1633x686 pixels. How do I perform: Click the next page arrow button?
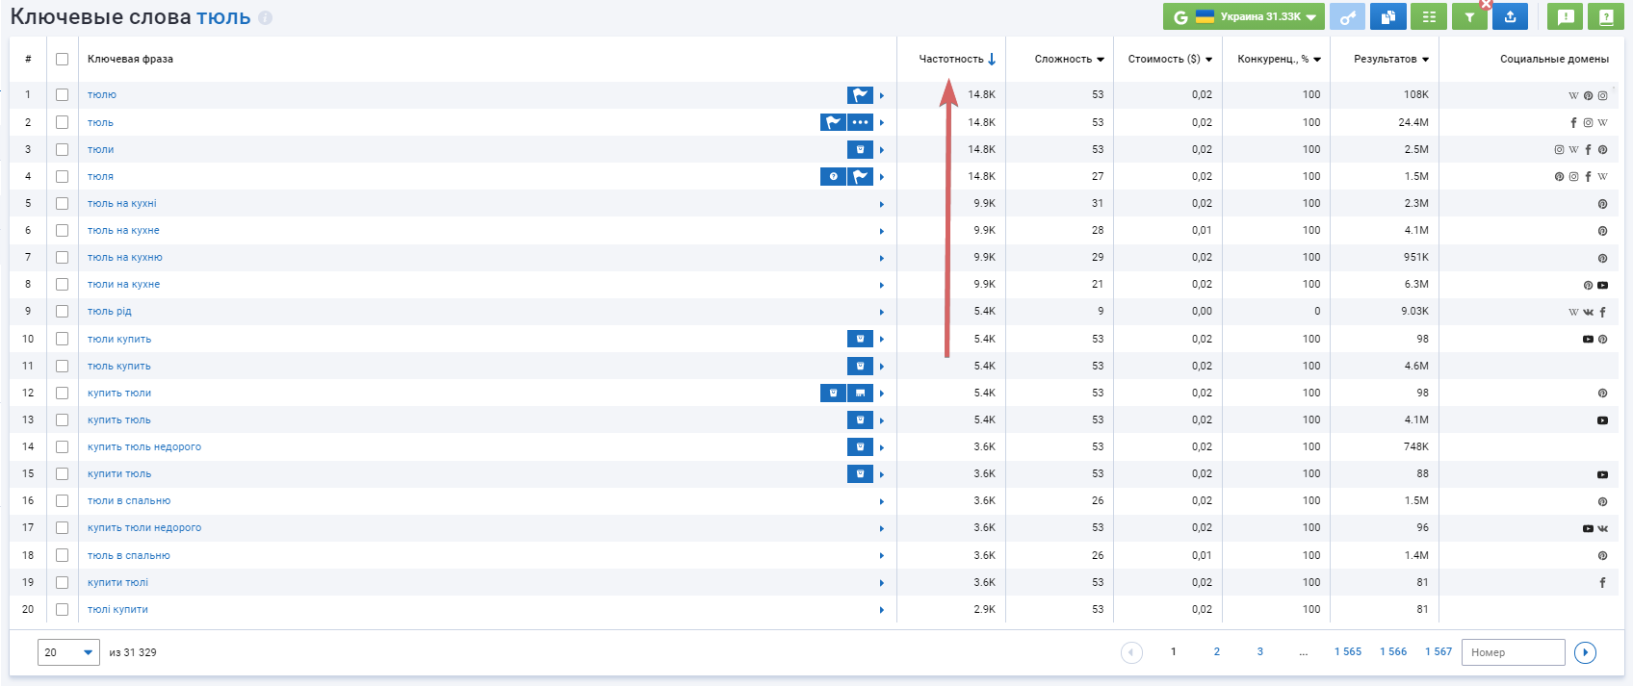(1585, 652)
